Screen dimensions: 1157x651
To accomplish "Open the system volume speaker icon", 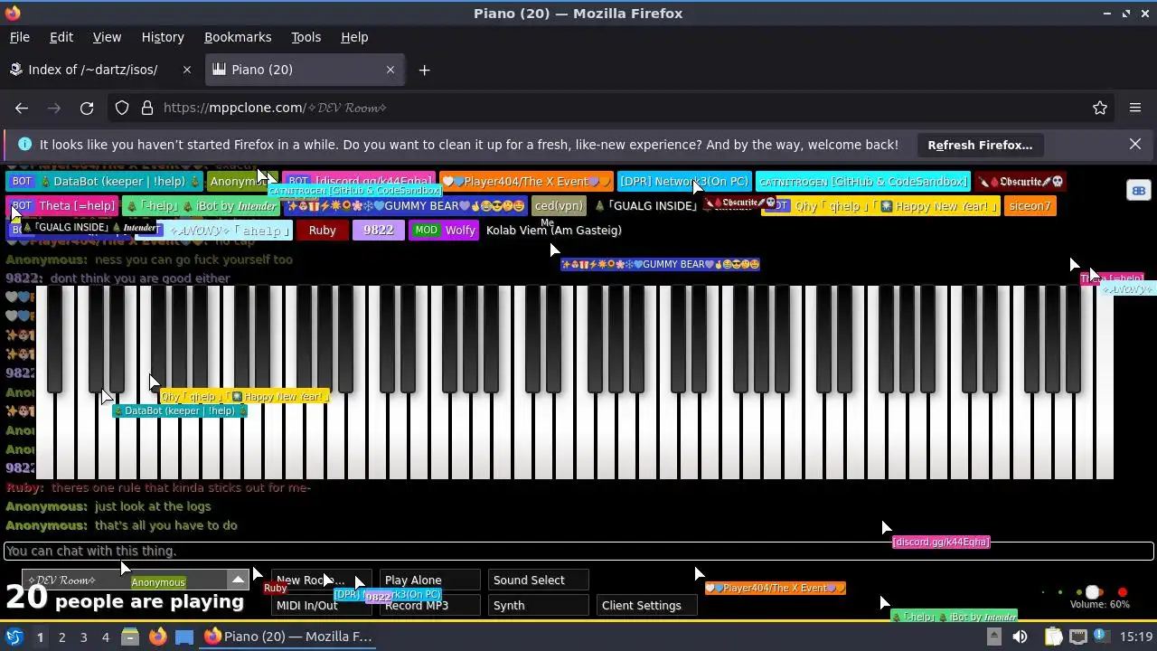I will pos(1020,637).
